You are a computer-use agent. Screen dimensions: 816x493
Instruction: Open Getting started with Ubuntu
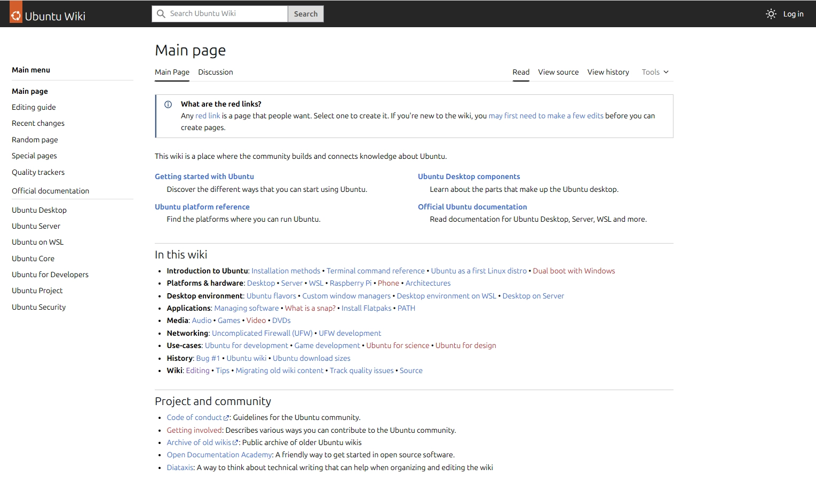(x=204, y=176)
